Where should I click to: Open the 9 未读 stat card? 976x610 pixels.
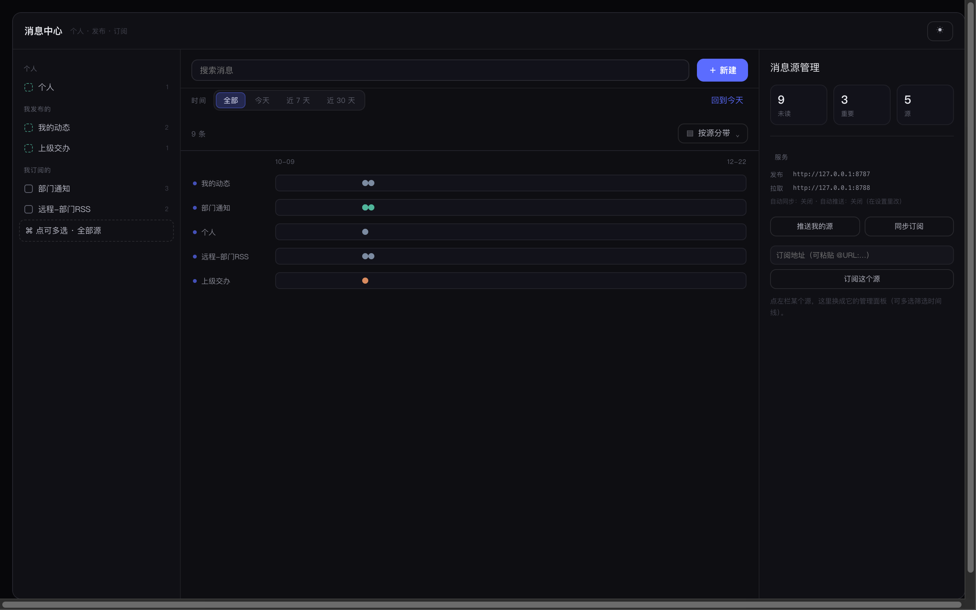click(x=799, y=105)
